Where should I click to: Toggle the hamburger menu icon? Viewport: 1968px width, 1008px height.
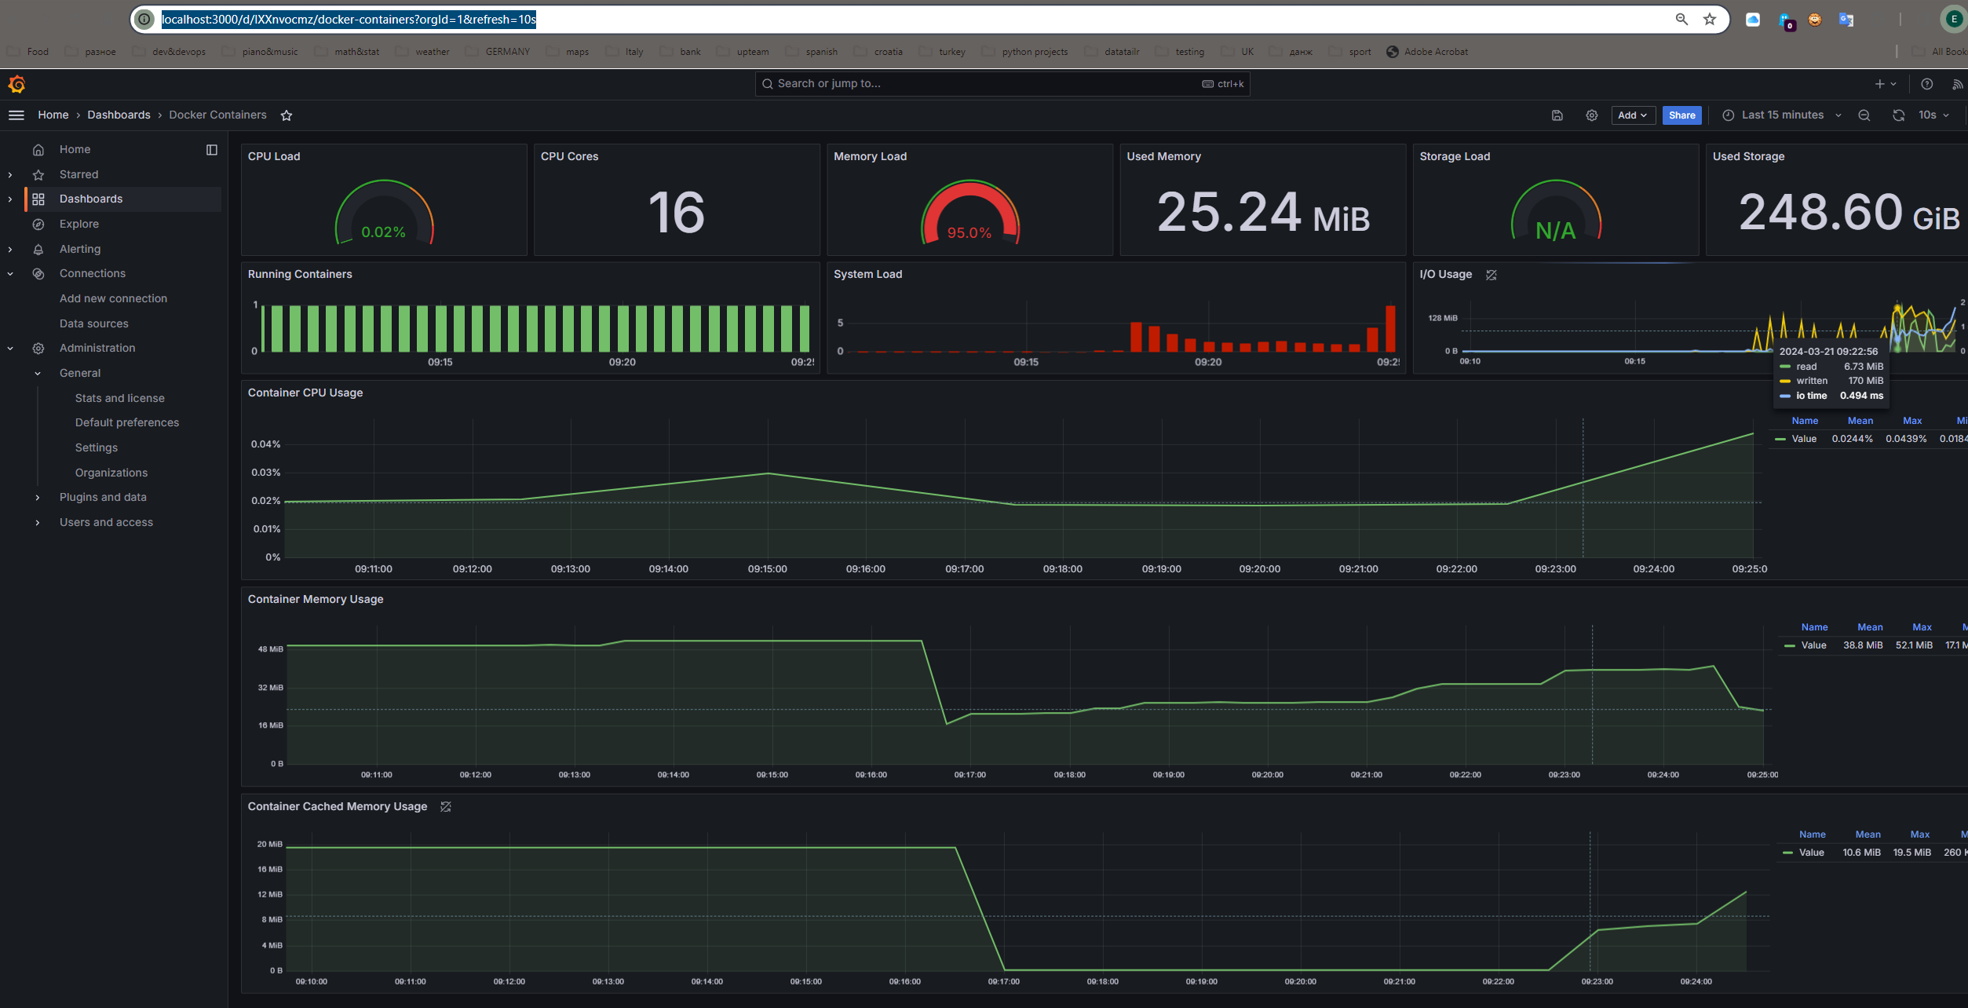pyautogui.click(x=16, y=115)
